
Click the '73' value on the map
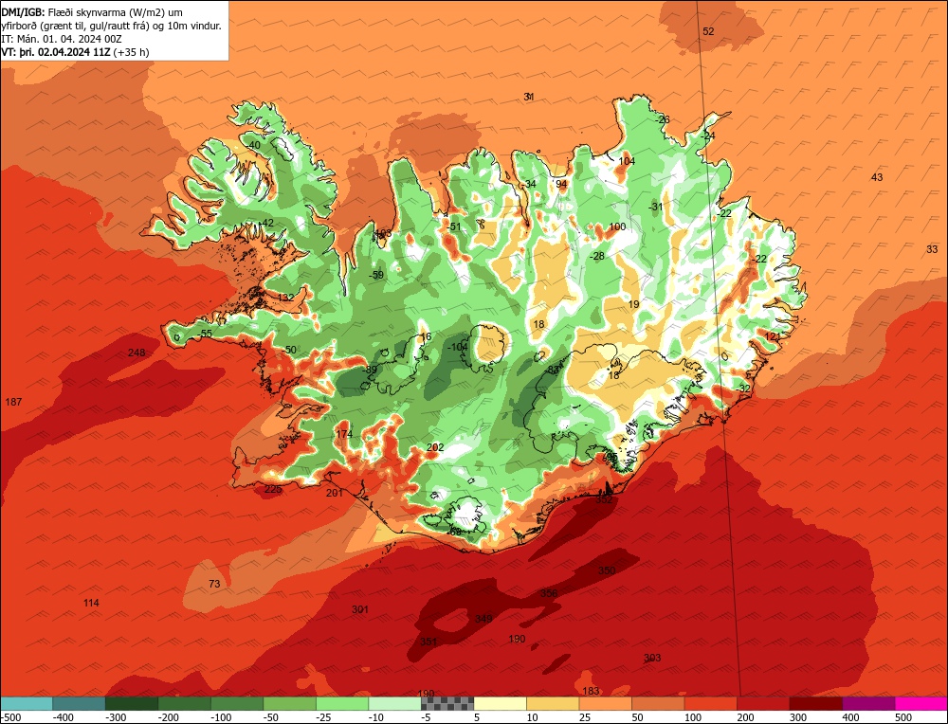[x=214, y=584]
